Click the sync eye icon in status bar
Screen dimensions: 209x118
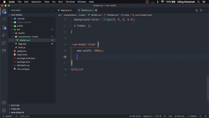pyautogui.click(x=16, y=116)
